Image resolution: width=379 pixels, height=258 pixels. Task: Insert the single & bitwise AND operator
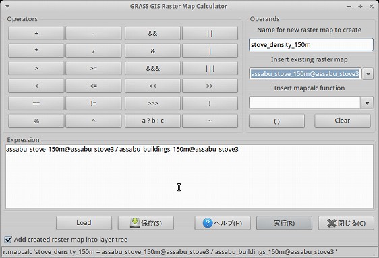[152, 51]
